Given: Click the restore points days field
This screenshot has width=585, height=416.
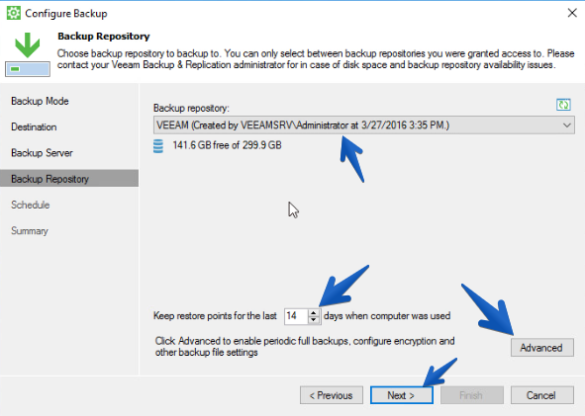Looking at the screenshot, I should click(297, 316).
